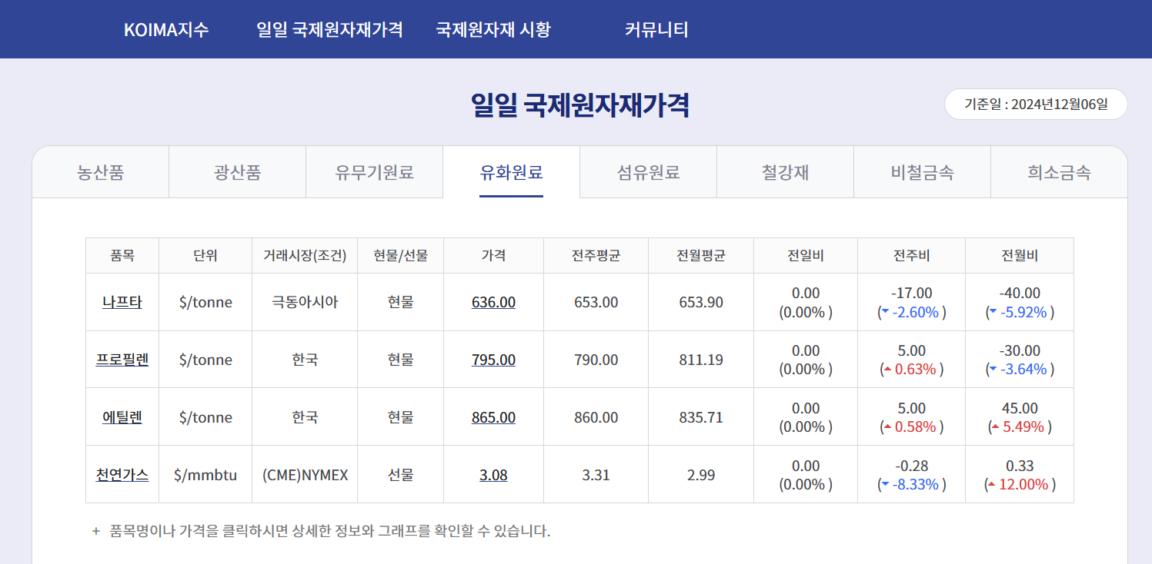The image size is (1152, 564).
Task: Switch to the 유무기원료 tab
Action: 374,172
